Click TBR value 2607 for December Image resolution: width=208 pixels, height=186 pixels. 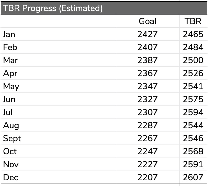(193, 177)
